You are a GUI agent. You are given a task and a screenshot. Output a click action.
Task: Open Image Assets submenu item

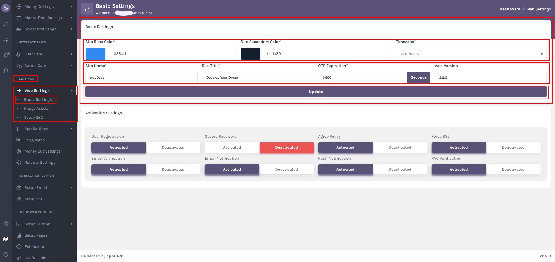(36, 108)
